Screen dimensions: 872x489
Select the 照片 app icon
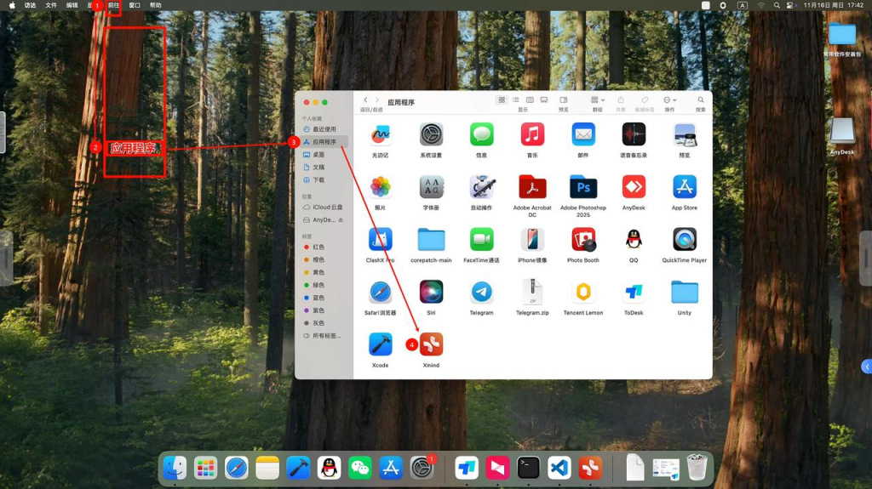[x=381, y=187]
